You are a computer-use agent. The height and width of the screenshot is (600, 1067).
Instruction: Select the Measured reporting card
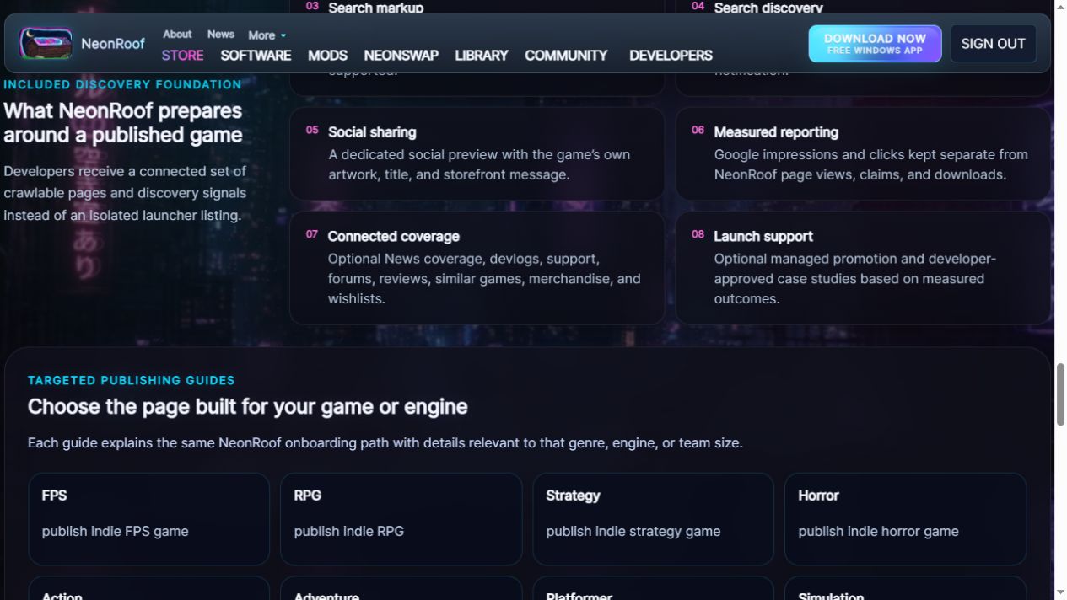863,153
